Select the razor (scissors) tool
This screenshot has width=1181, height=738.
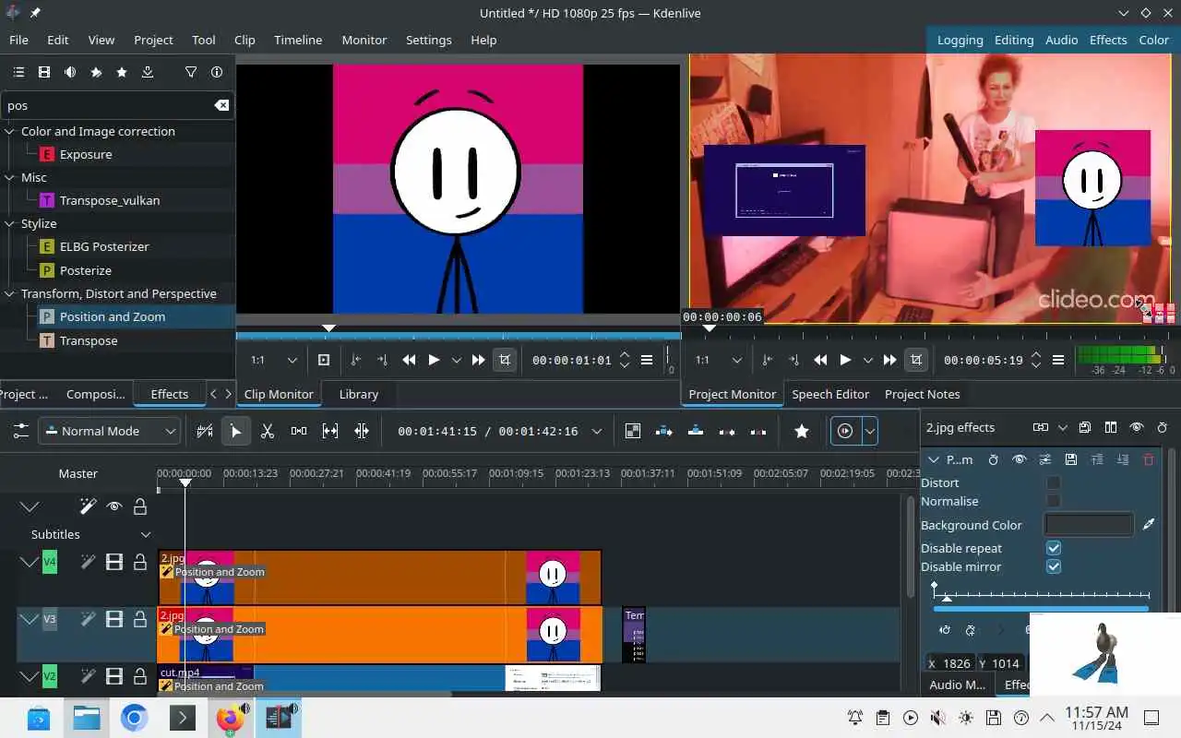[268, 431]
